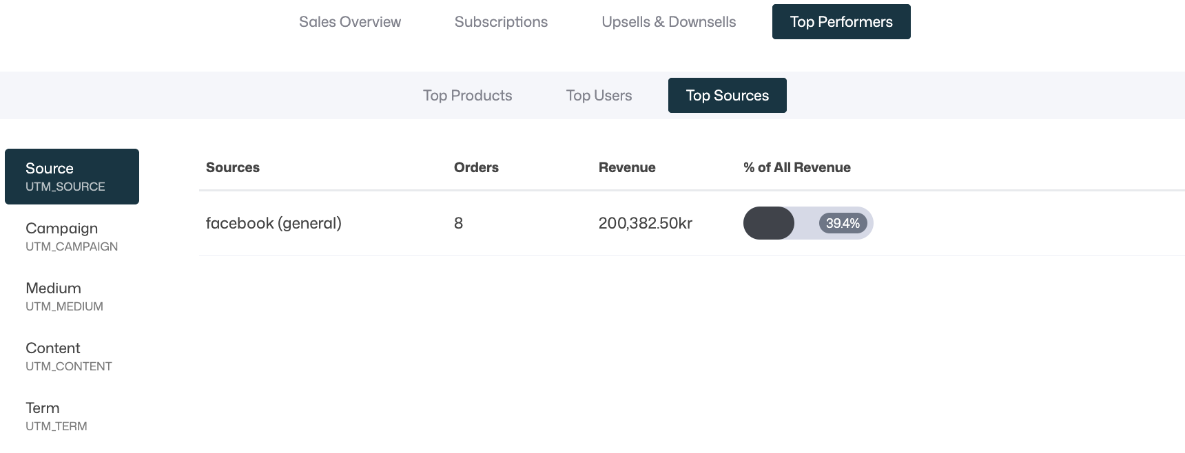Switch to the Subscriptions tab
This screenshot has height=453, width=1185.
(x=501, y=22)
